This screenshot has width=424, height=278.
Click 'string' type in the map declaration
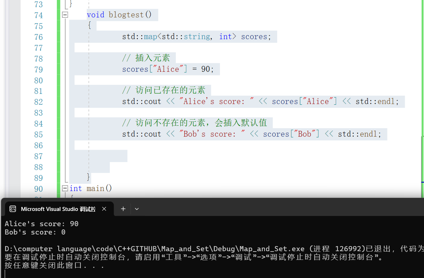(196, 37)
